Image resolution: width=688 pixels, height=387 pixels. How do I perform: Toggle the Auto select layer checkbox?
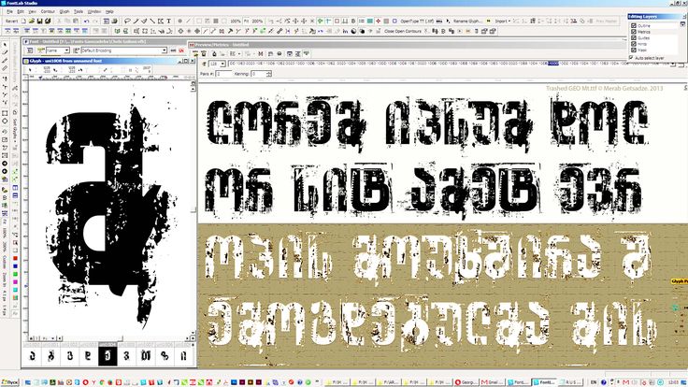tap(631, 57)
